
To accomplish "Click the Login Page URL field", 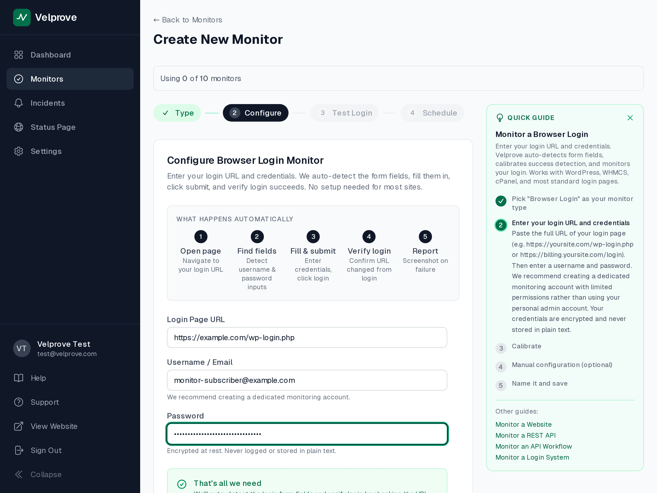I will pyautogui.click(x=307, y=338).
